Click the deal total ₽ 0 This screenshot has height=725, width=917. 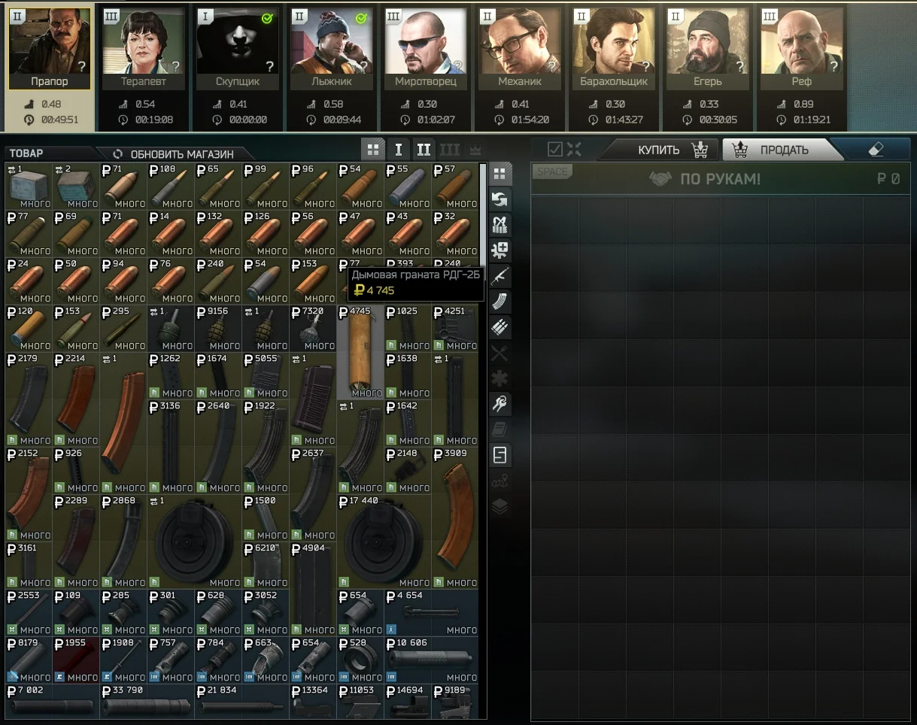coord(888,179)
